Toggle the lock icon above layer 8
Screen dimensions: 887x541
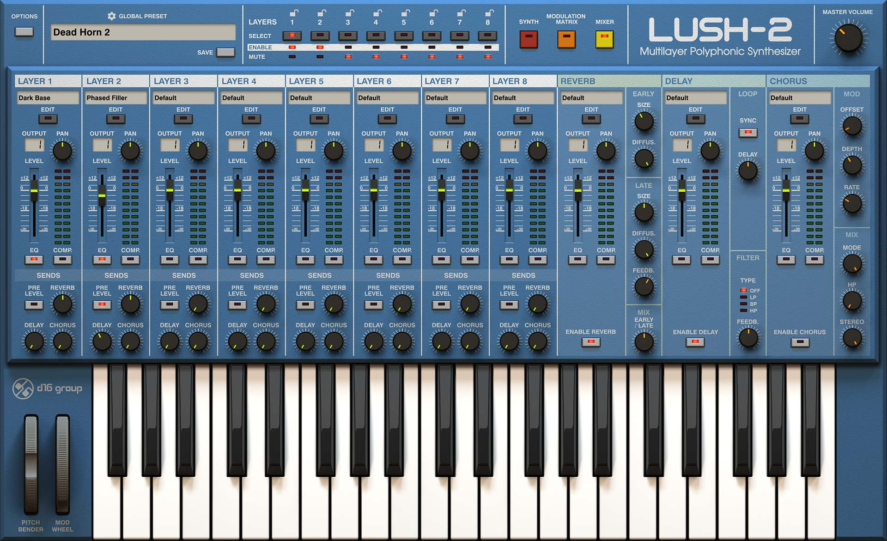click(489, 12)
